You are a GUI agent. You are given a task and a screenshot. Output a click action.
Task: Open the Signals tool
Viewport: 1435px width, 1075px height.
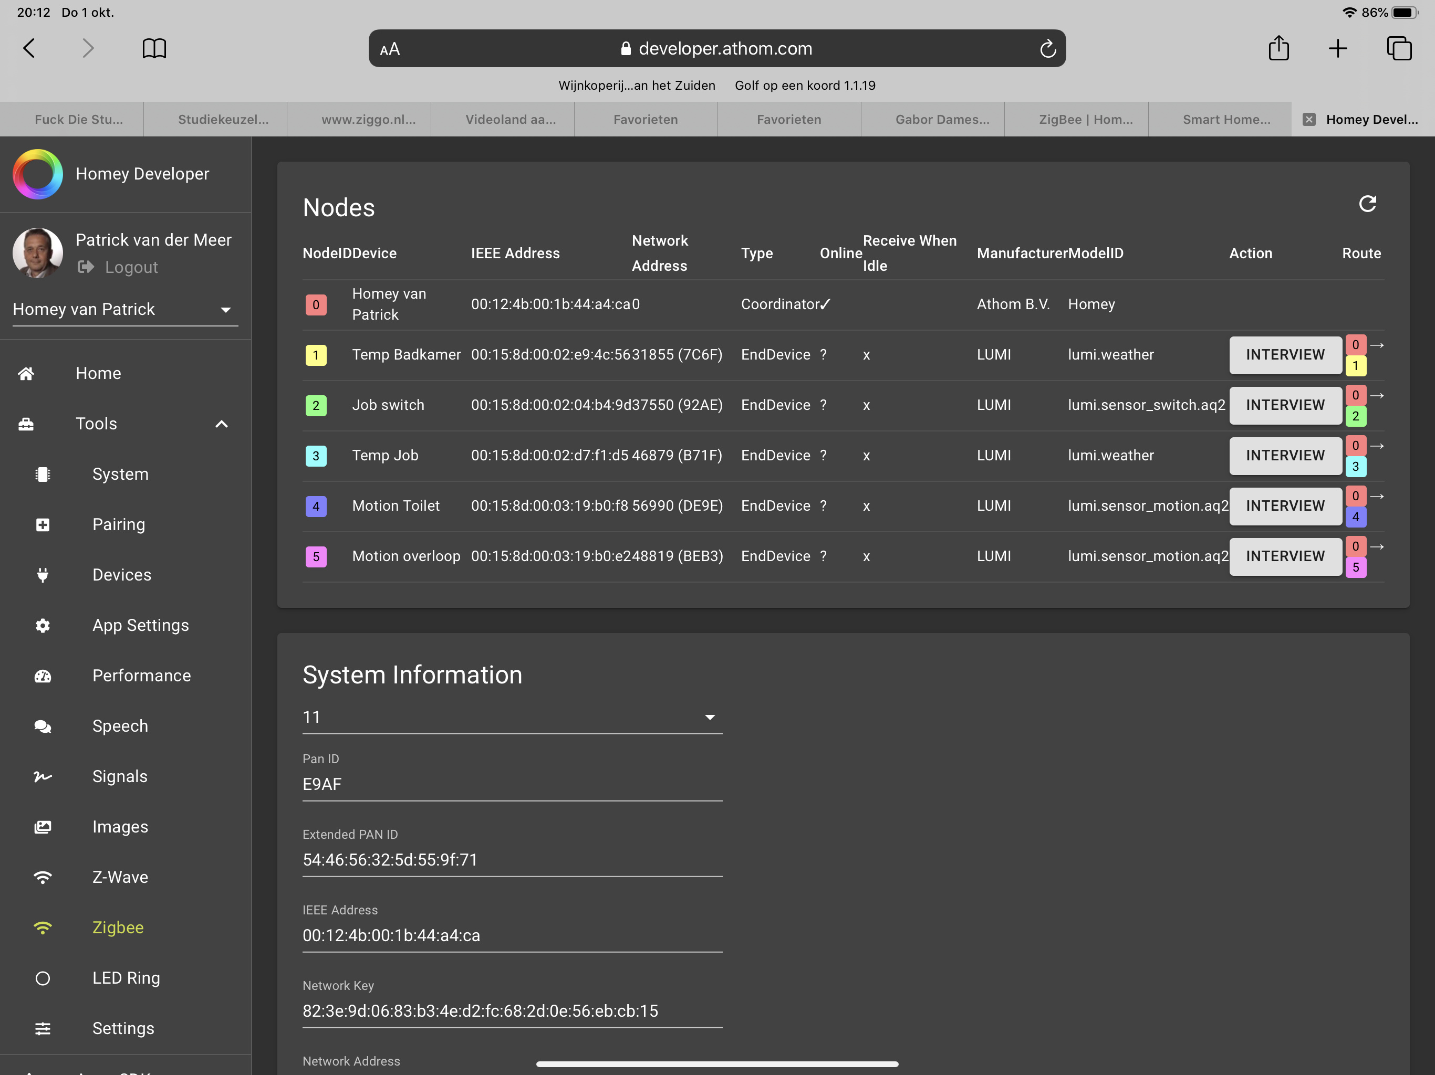(119, 776)
